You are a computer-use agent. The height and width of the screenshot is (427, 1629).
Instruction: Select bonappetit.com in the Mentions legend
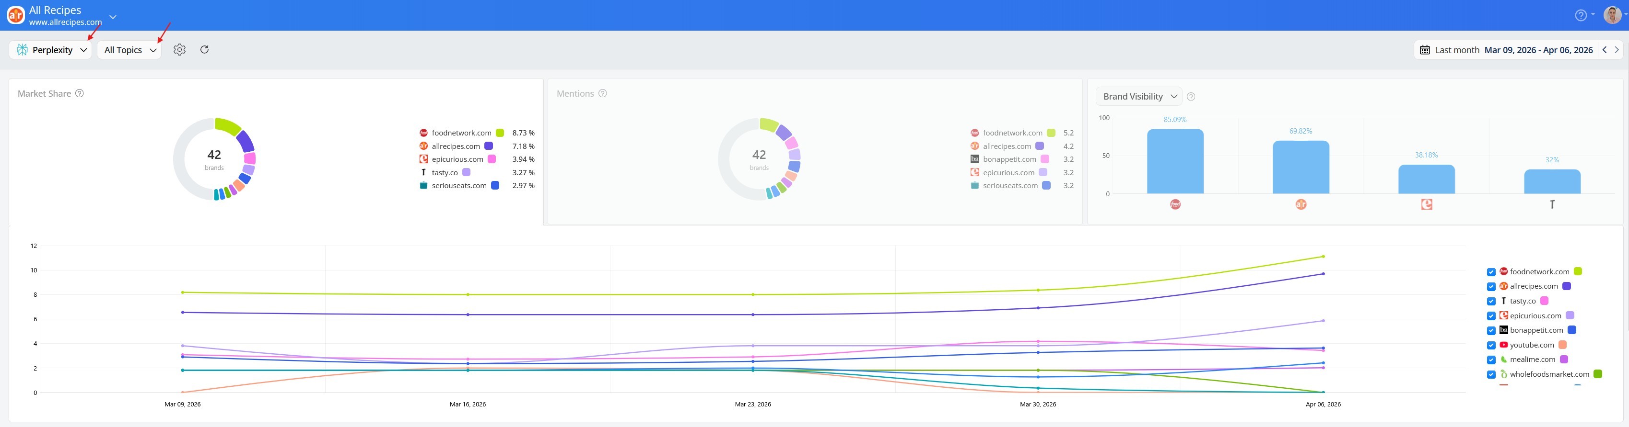click(1009, 159)
